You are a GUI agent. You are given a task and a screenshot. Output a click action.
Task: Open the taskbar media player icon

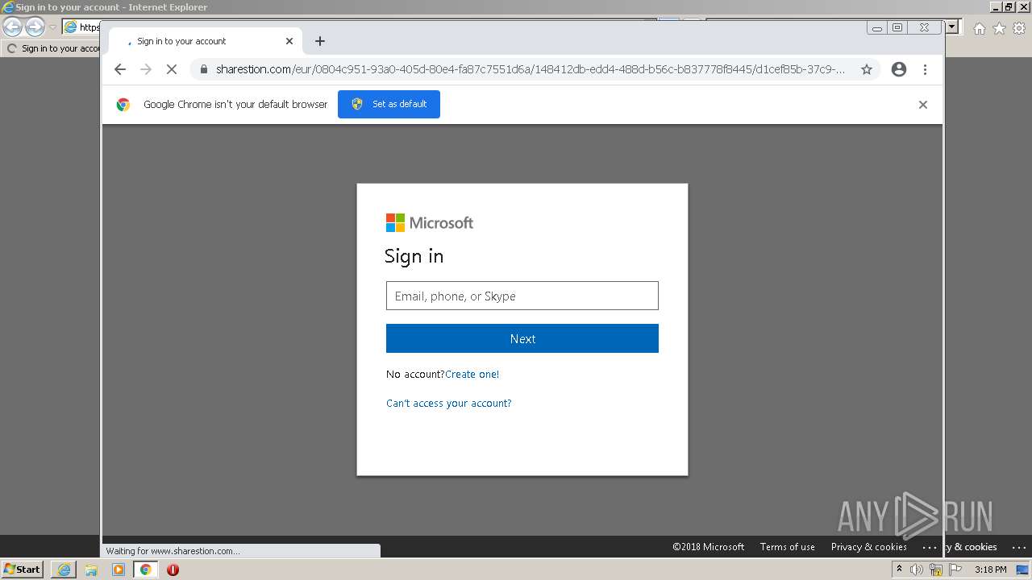coord(119,570)
